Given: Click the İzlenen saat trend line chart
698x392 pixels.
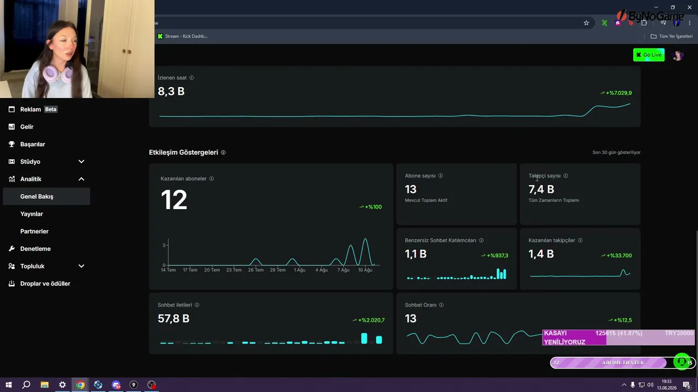Looking at the screenshot, I should 395,110.
